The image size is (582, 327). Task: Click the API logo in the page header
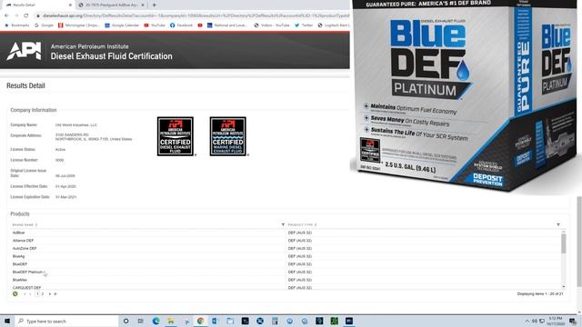24,51
